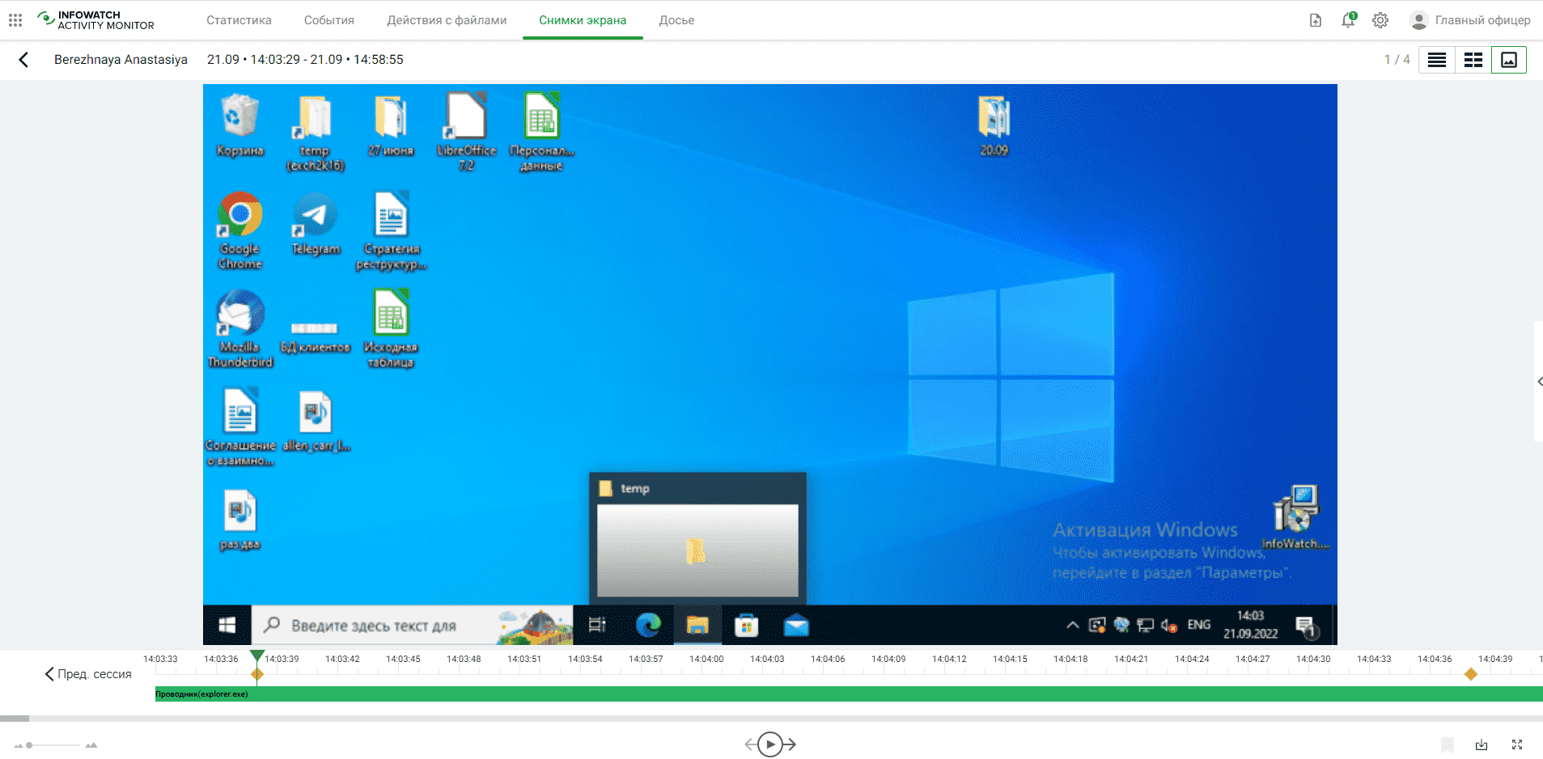This screenshot has height=759, width=1543.
Task: Open settings gear in header
Action: click(1380, 20)
